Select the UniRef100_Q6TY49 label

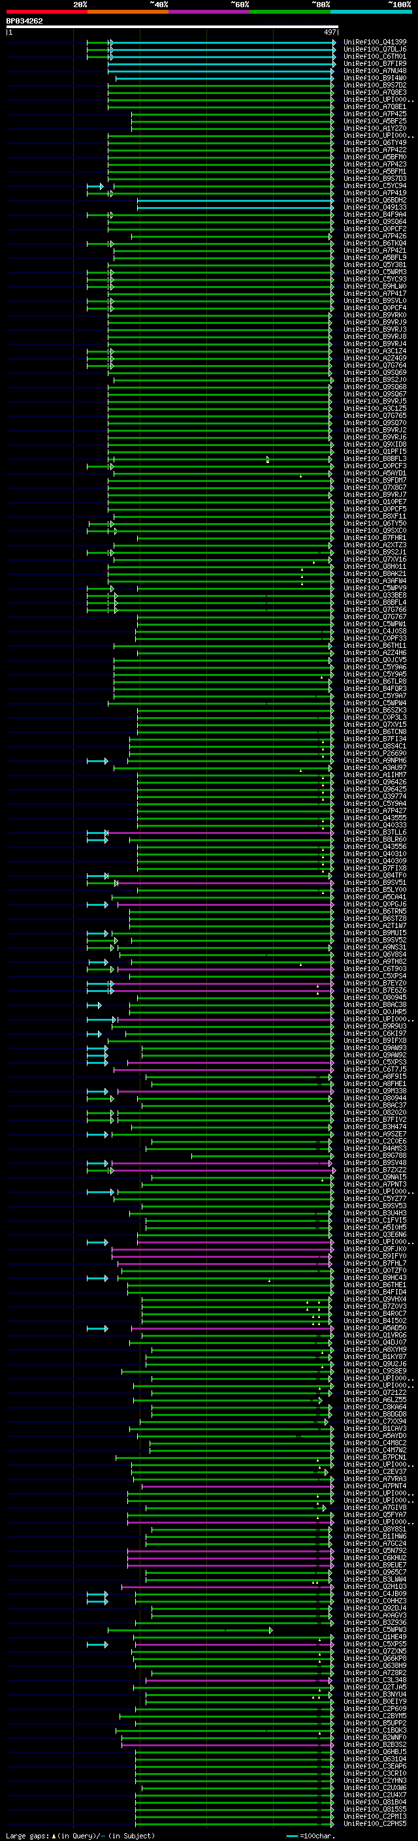point(375,143)
